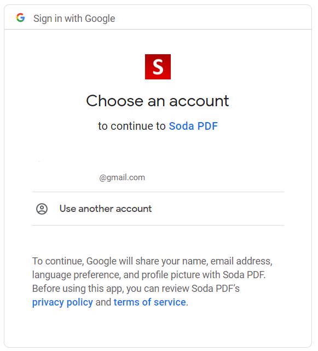Click 'language preference' line in the disclosure
The height and width of the screenshot is (351, 318).
pyautogui.click(x=149, y=275)
